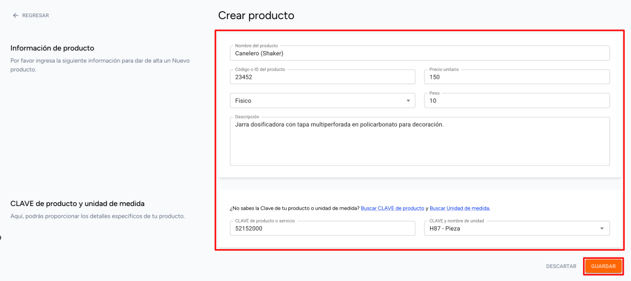Change the Precio unitario value 150
631x281 pixels.
tap(517, 77)
